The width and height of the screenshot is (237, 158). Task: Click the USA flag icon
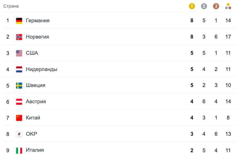(x=19, y=53)
